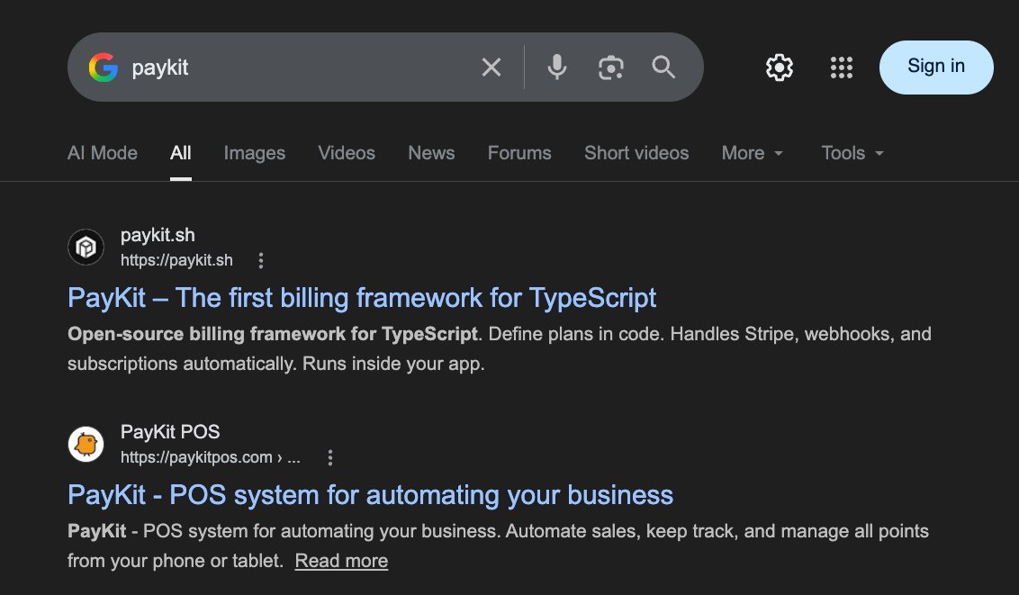Switch to Short videos tab

(636, 153)
